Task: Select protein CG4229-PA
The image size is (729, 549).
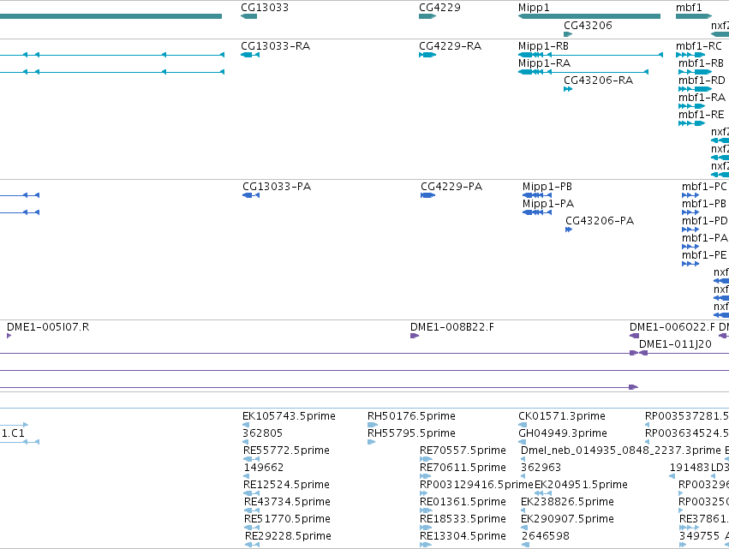Action: [451, 187]
